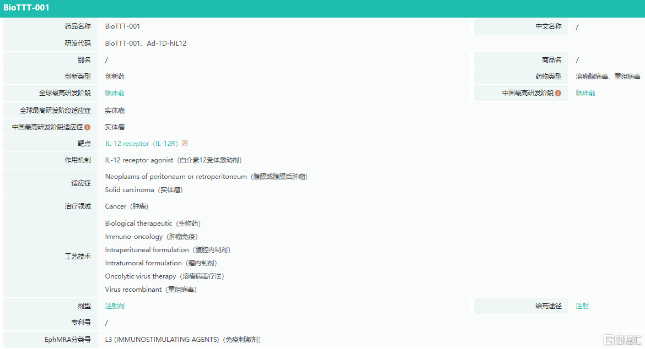
Task: Click the BioTTT-001 header title
Action: (x=26, y=8)
